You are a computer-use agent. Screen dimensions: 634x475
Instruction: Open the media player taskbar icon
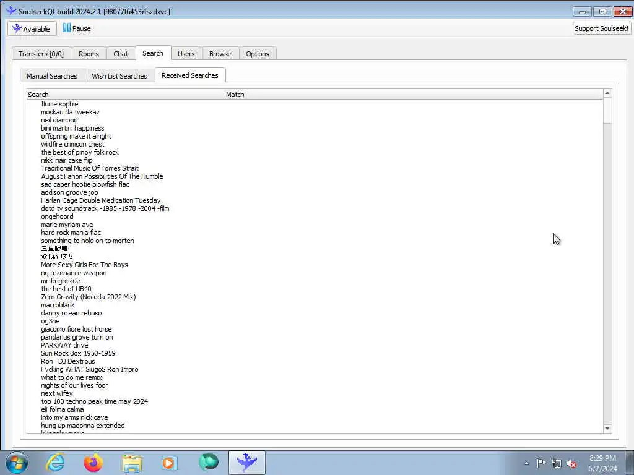[x=170, y=463]
